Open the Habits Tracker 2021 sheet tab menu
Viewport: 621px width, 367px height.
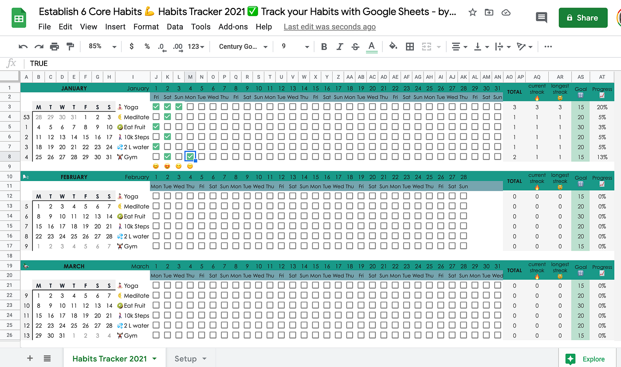point(153,359)
